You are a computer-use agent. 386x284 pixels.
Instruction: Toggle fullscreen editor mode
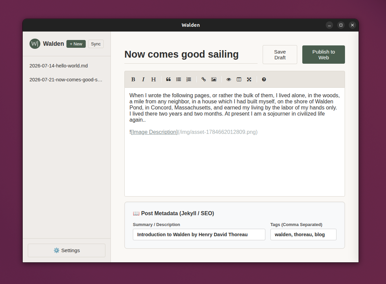point(249,79)
